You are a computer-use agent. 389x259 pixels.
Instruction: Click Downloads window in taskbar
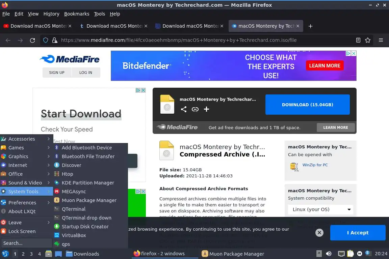(x=83, y=254)
